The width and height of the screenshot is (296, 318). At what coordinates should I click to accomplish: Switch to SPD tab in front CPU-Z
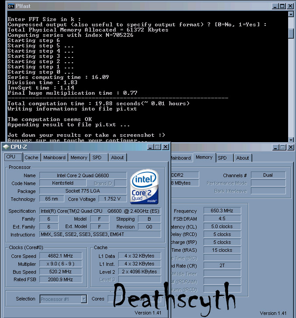point(99,157)
